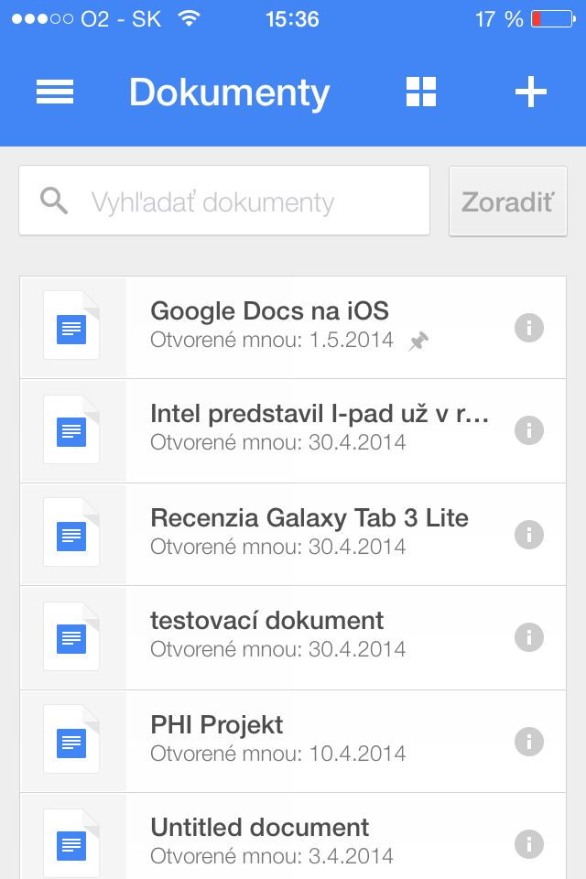
Task: Show info for Recenzia Galaxy Tab 3 Lite
Action: pyautogui.click(x=529, y=534)
